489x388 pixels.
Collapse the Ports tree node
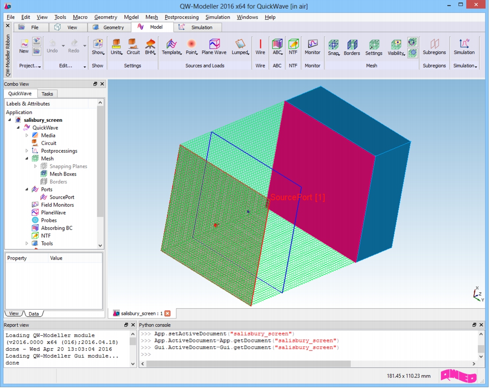[x=27, y=189]
